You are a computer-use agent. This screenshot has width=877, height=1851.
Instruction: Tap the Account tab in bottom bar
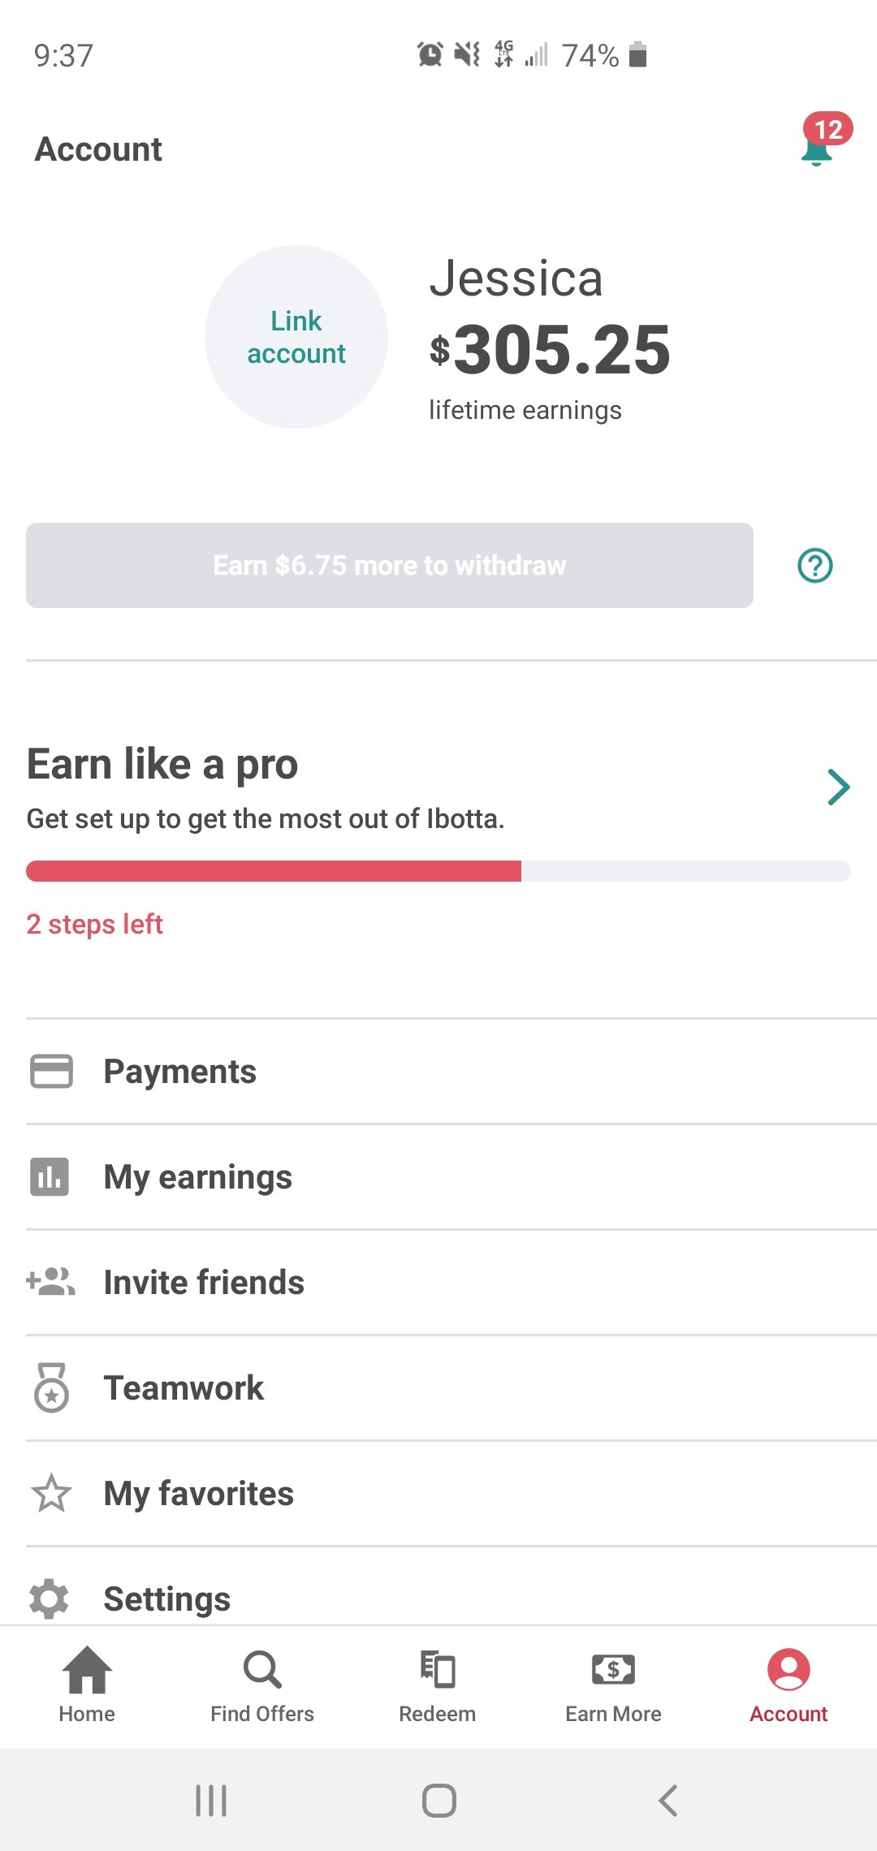click(788, 1685)
